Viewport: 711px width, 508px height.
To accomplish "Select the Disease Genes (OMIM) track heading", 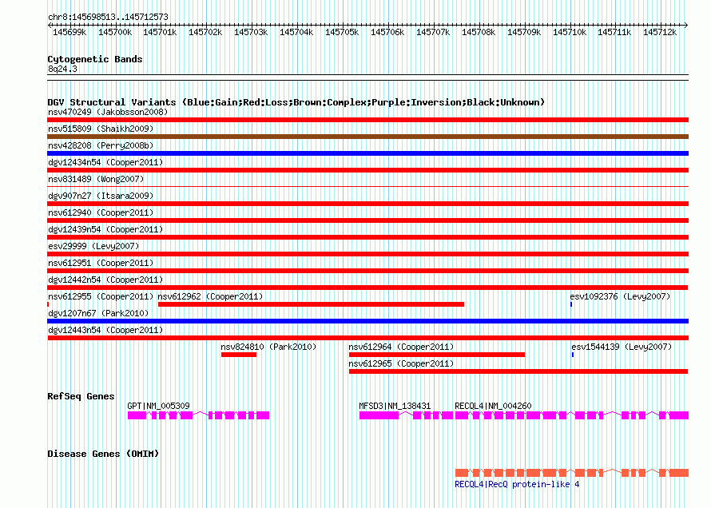I will [x=103, y=454].
